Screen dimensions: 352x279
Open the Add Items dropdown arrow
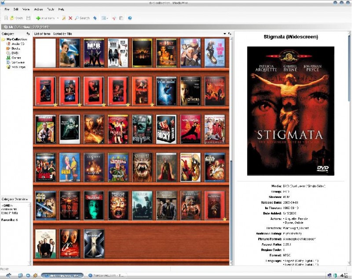click(x=58, y=18)
